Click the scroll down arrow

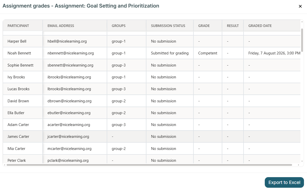pyautogui.click(x=302, y=161)
